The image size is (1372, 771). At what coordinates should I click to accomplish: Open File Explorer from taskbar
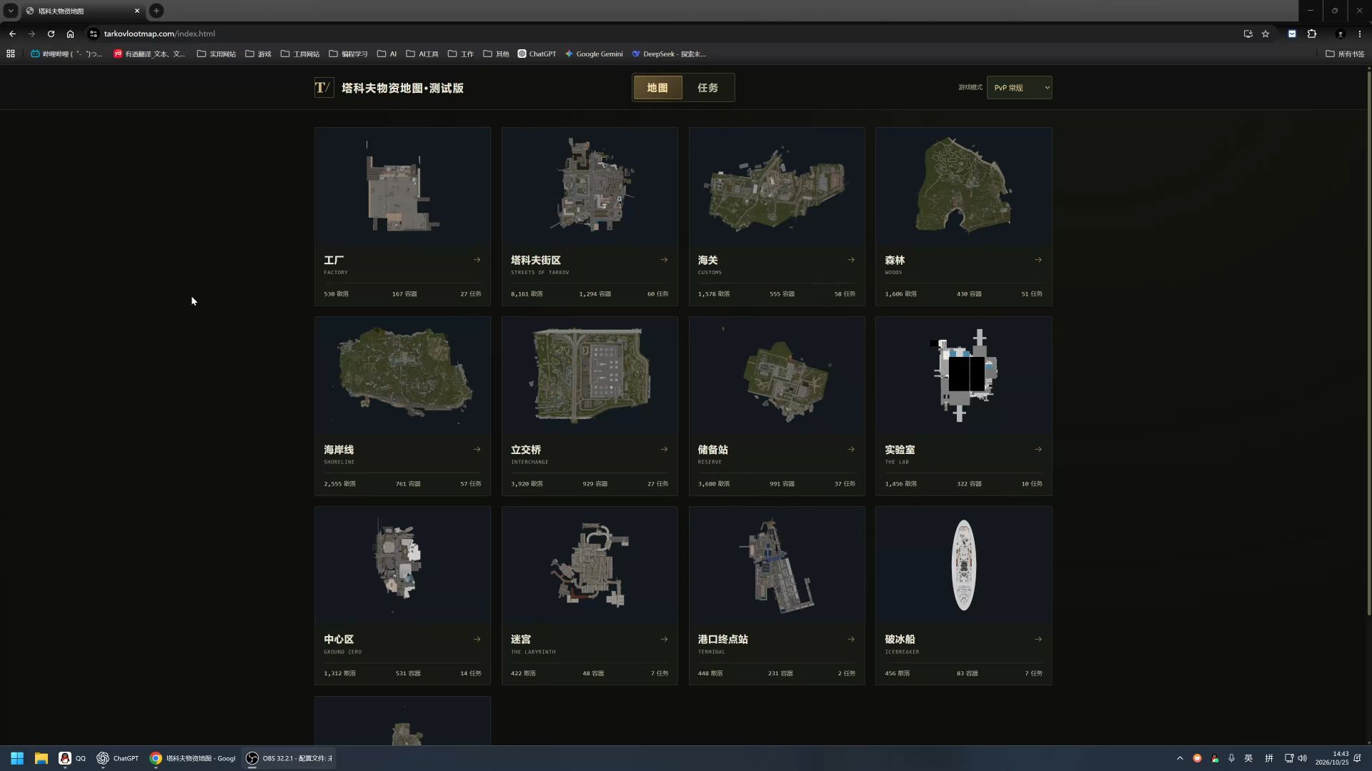coord(41,758)
